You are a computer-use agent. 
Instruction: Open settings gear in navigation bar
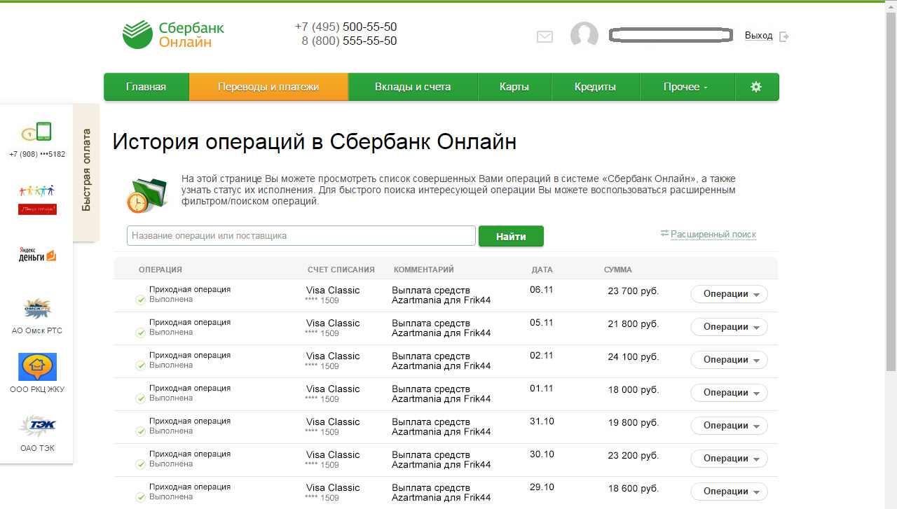point(755,87)
